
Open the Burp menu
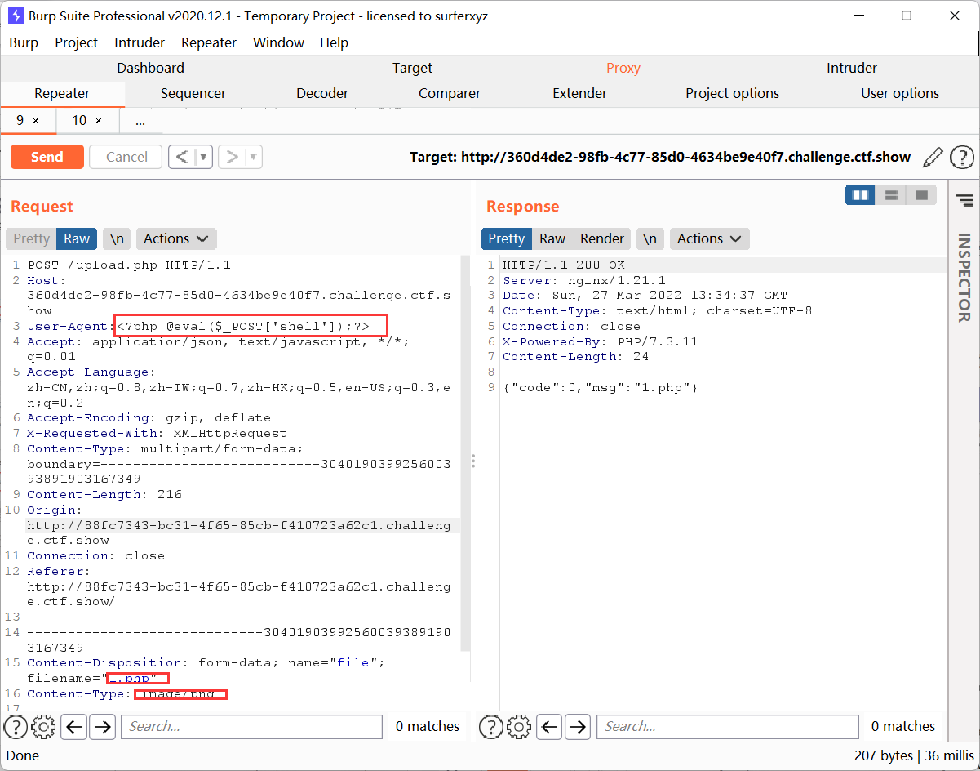point(24,42)
